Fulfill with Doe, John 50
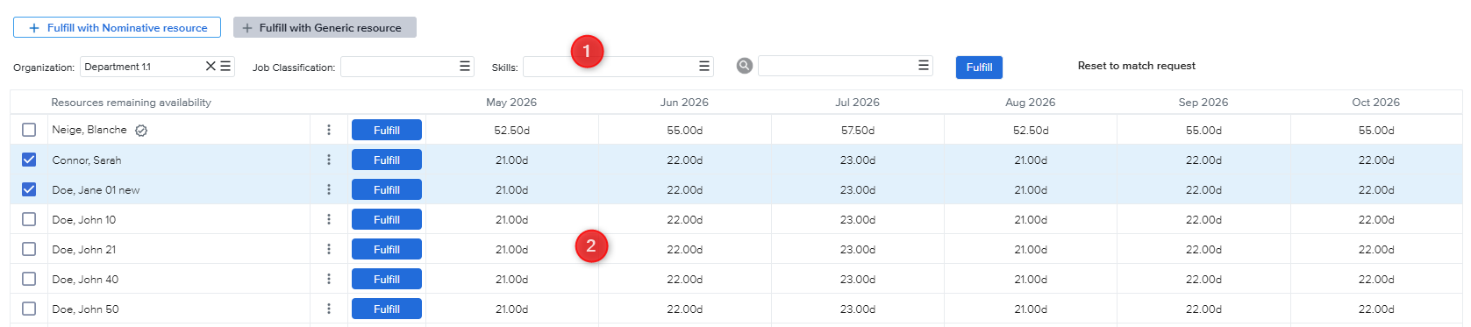1471x327 pixels. (387, 309)
